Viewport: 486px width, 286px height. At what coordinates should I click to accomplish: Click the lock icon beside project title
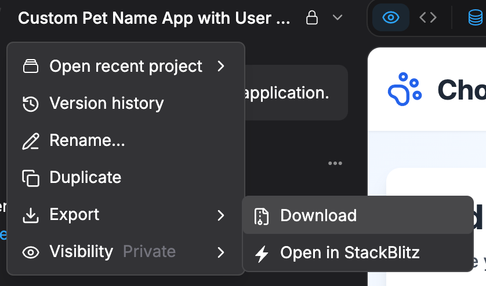point(311,18)
